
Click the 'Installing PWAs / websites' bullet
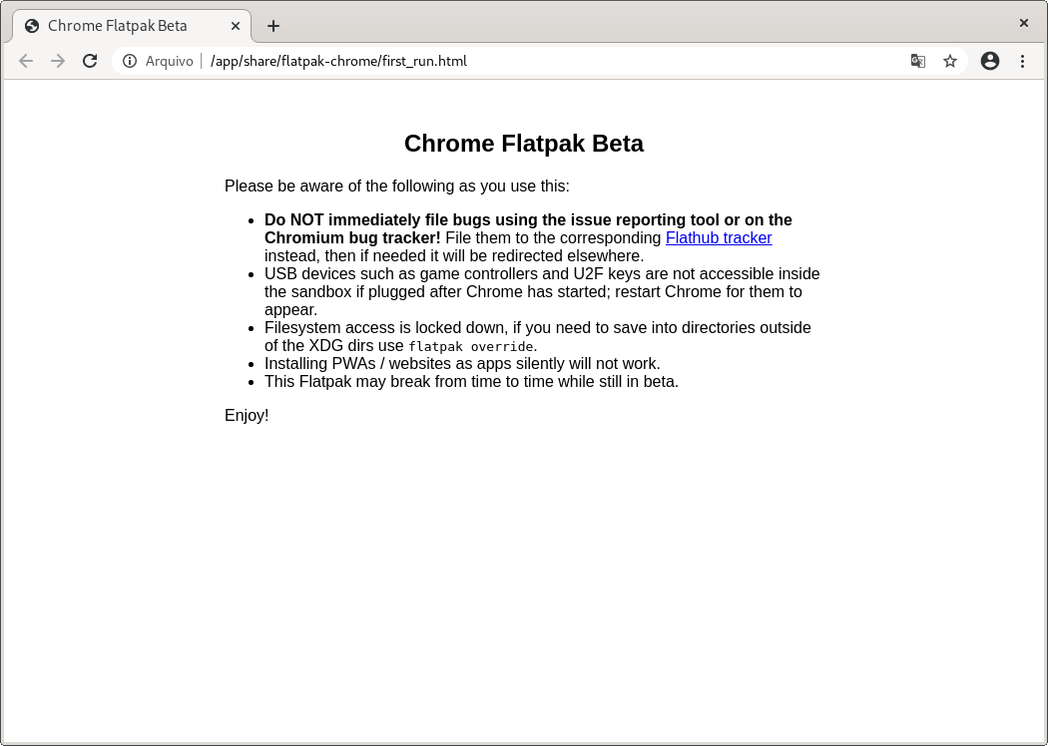coord(462,363)
